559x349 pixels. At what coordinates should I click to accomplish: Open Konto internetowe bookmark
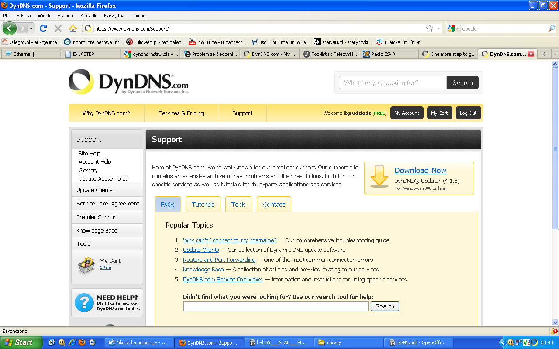coord(93,42)
